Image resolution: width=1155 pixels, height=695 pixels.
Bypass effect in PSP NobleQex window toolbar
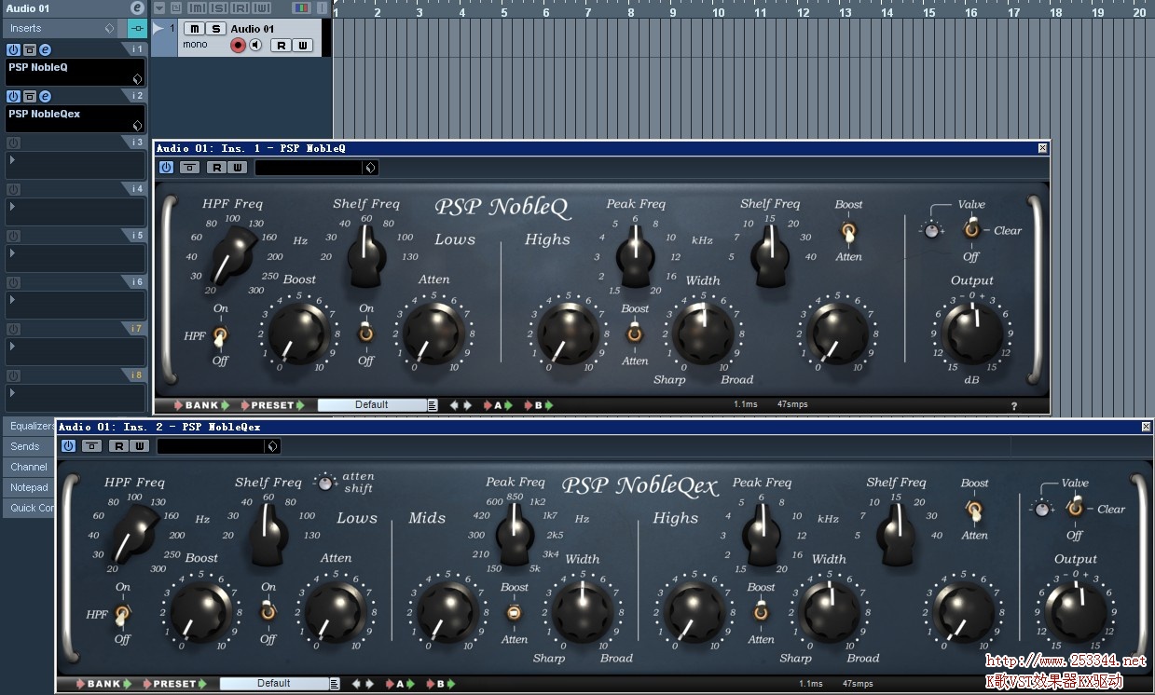pos(90,446)
